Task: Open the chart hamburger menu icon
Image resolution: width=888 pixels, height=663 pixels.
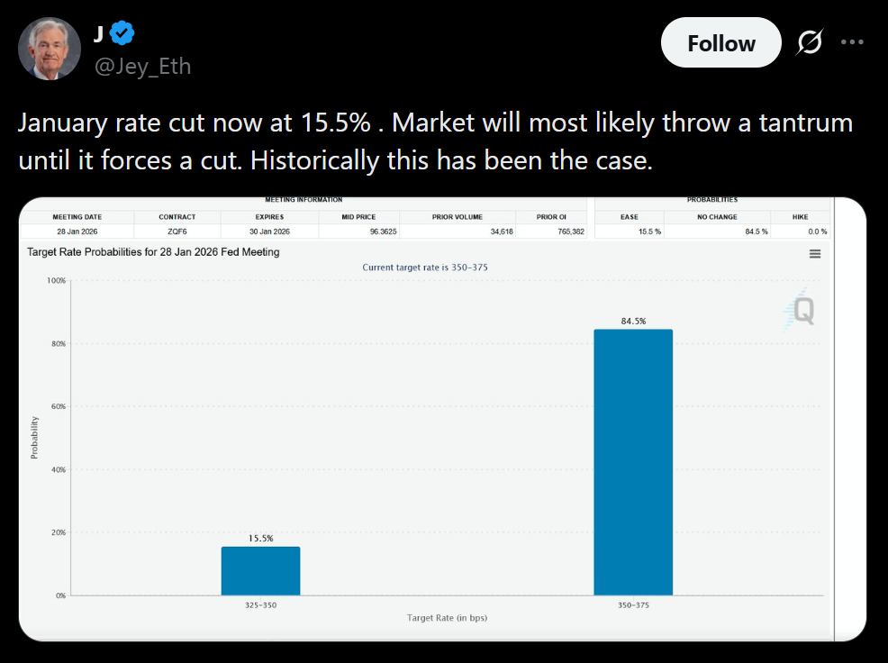Action: tap(815, 254)
